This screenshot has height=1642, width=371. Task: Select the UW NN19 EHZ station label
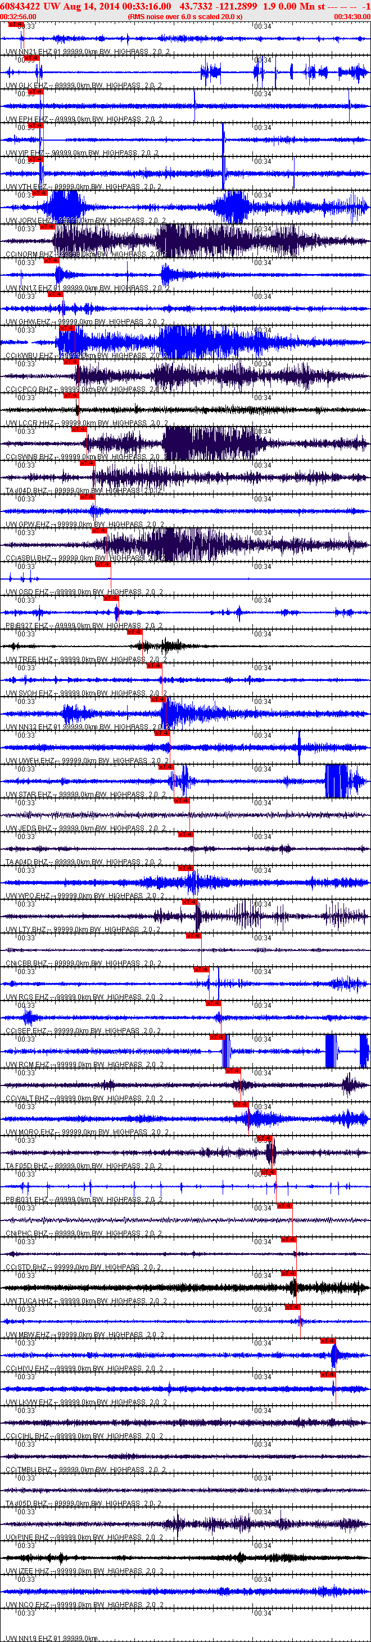pos(52,1639)
